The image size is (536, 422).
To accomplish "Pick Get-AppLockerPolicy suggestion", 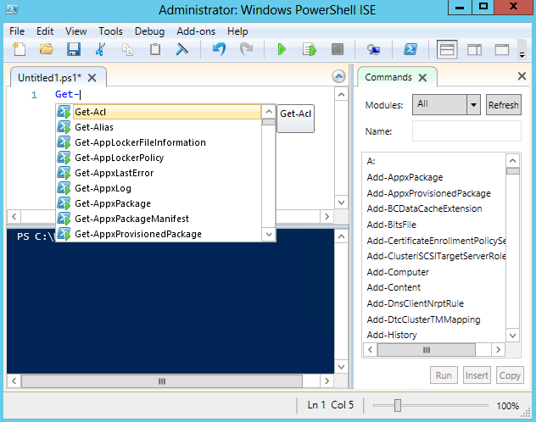I will [159, 158].
